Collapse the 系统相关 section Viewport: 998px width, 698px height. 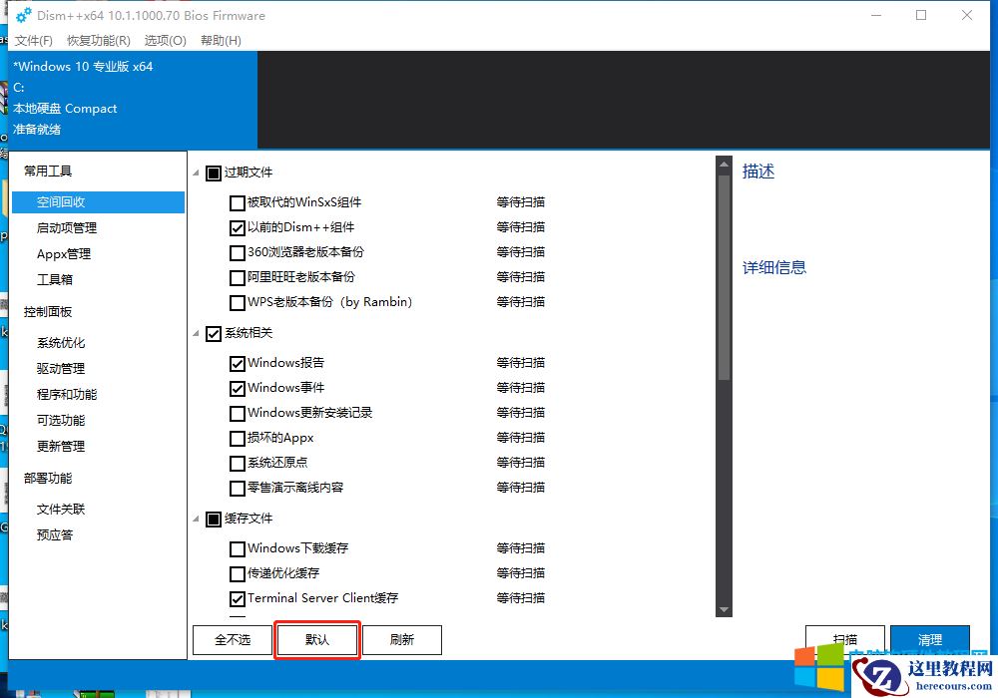tap(196, 333)
